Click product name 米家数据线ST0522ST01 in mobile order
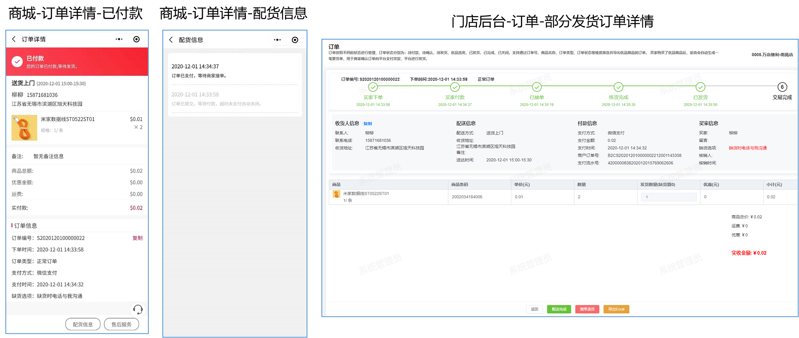 click(x=68, y=119)
